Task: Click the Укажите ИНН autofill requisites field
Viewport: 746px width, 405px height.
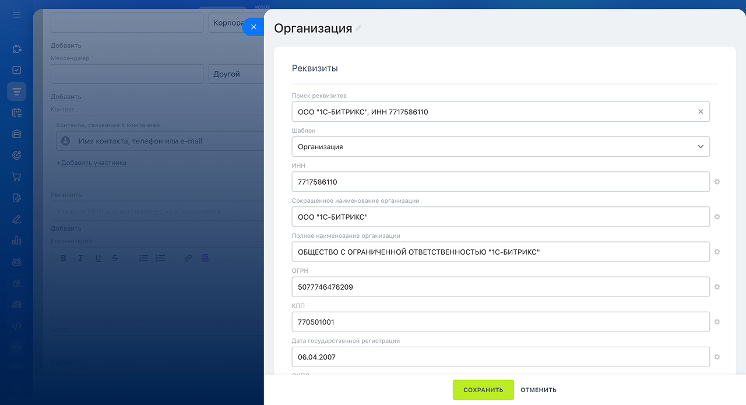Action: tap(157, 211)
